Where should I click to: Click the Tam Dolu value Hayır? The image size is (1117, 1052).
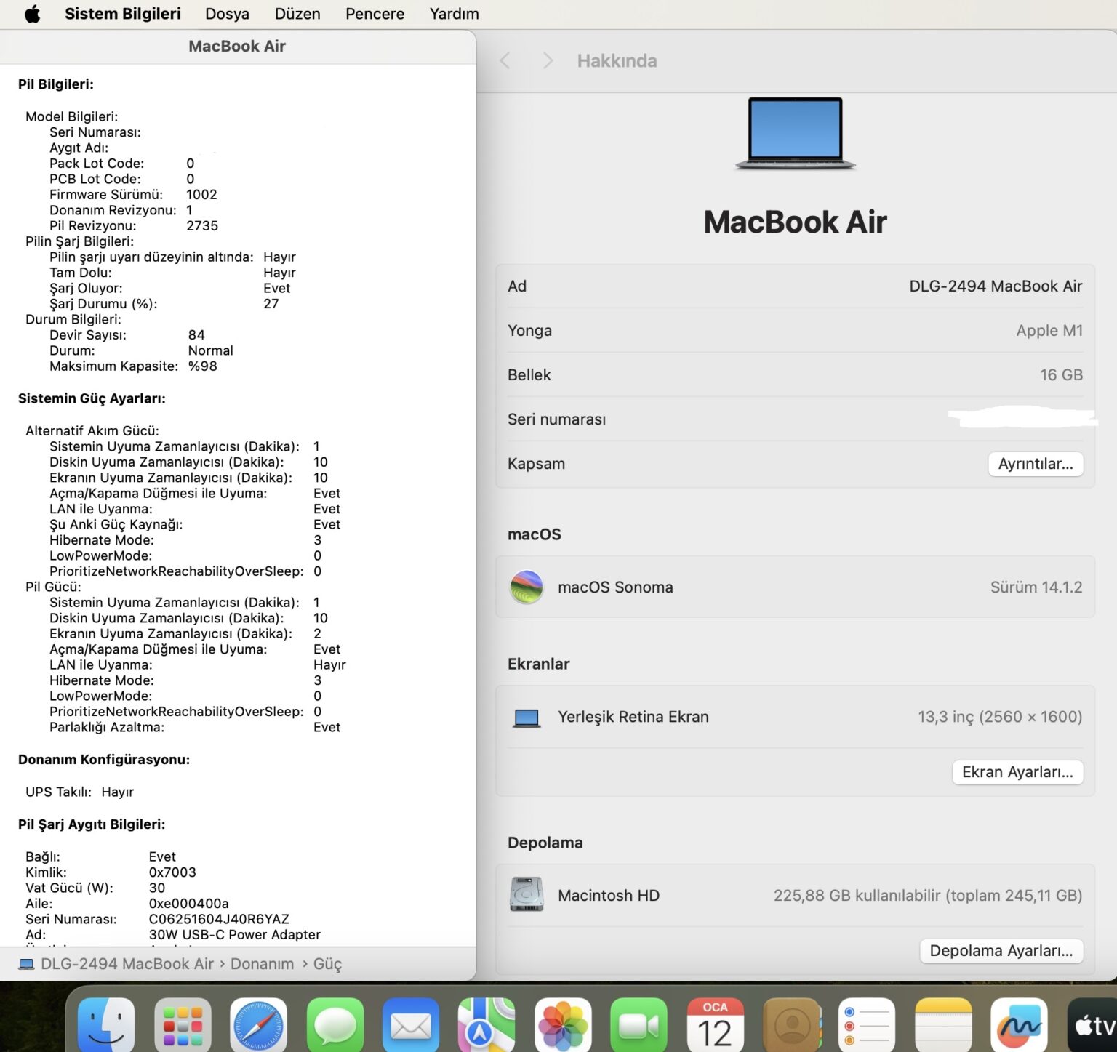click(279, 273)
